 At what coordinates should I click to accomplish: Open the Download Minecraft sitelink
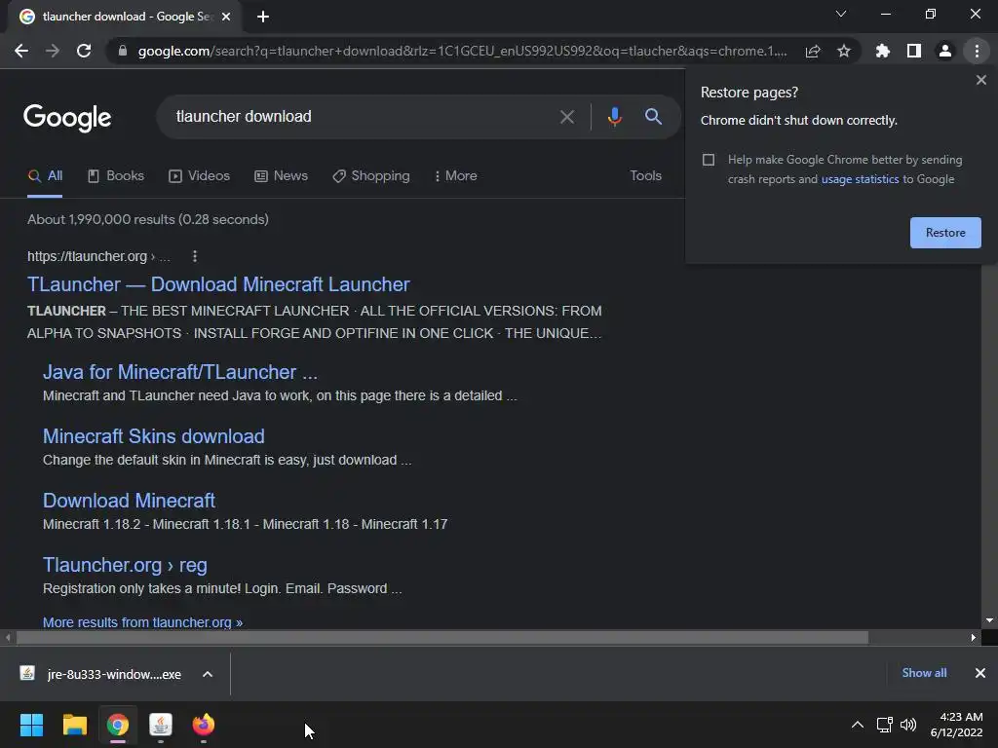[129, 501]
